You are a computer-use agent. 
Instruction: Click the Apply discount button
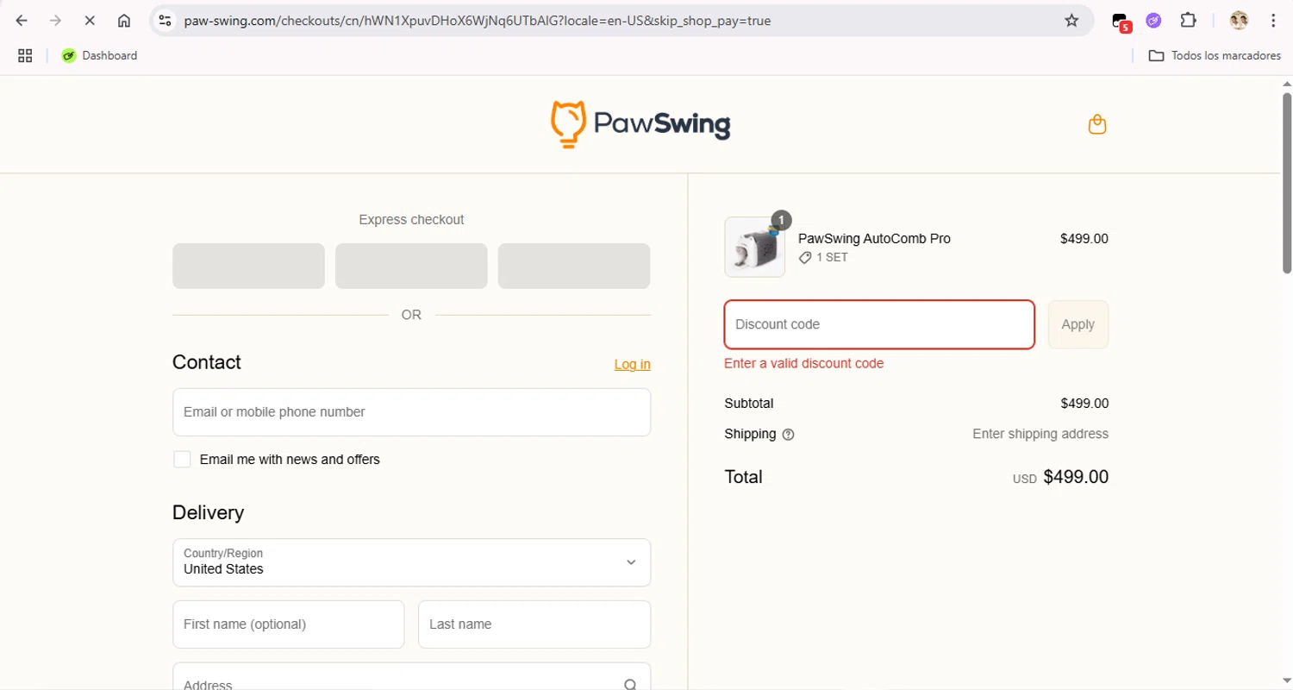(1078, 324)
